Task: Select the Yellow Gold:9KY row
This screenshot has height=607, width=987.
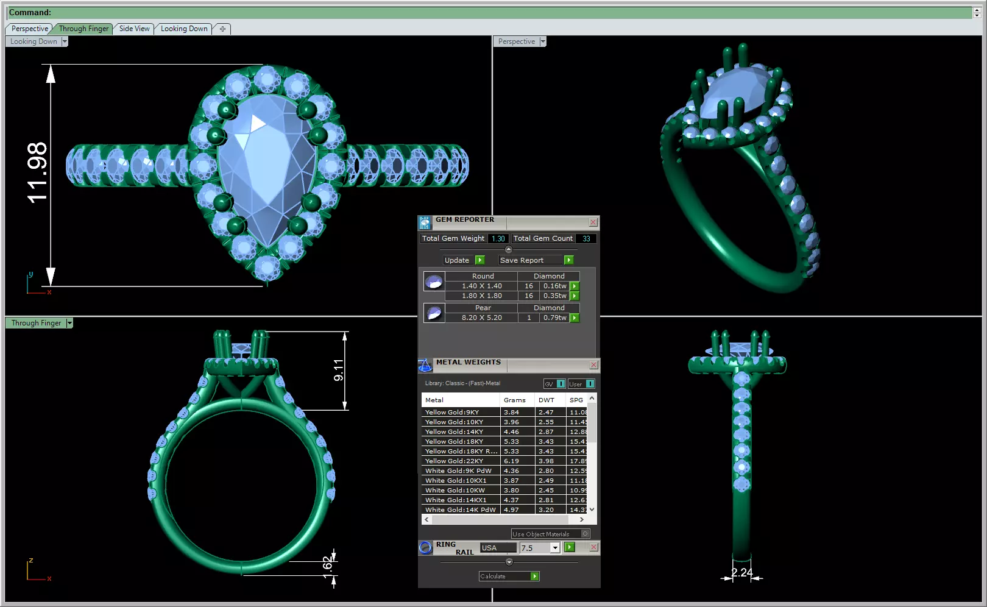Action: (505, 413)
